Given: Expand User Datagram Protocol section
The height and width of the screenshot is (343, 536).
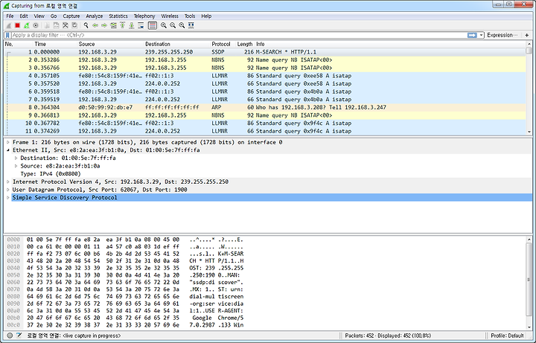Looking at the screenshot, I should pyautogui.click(x=8, y=190).
